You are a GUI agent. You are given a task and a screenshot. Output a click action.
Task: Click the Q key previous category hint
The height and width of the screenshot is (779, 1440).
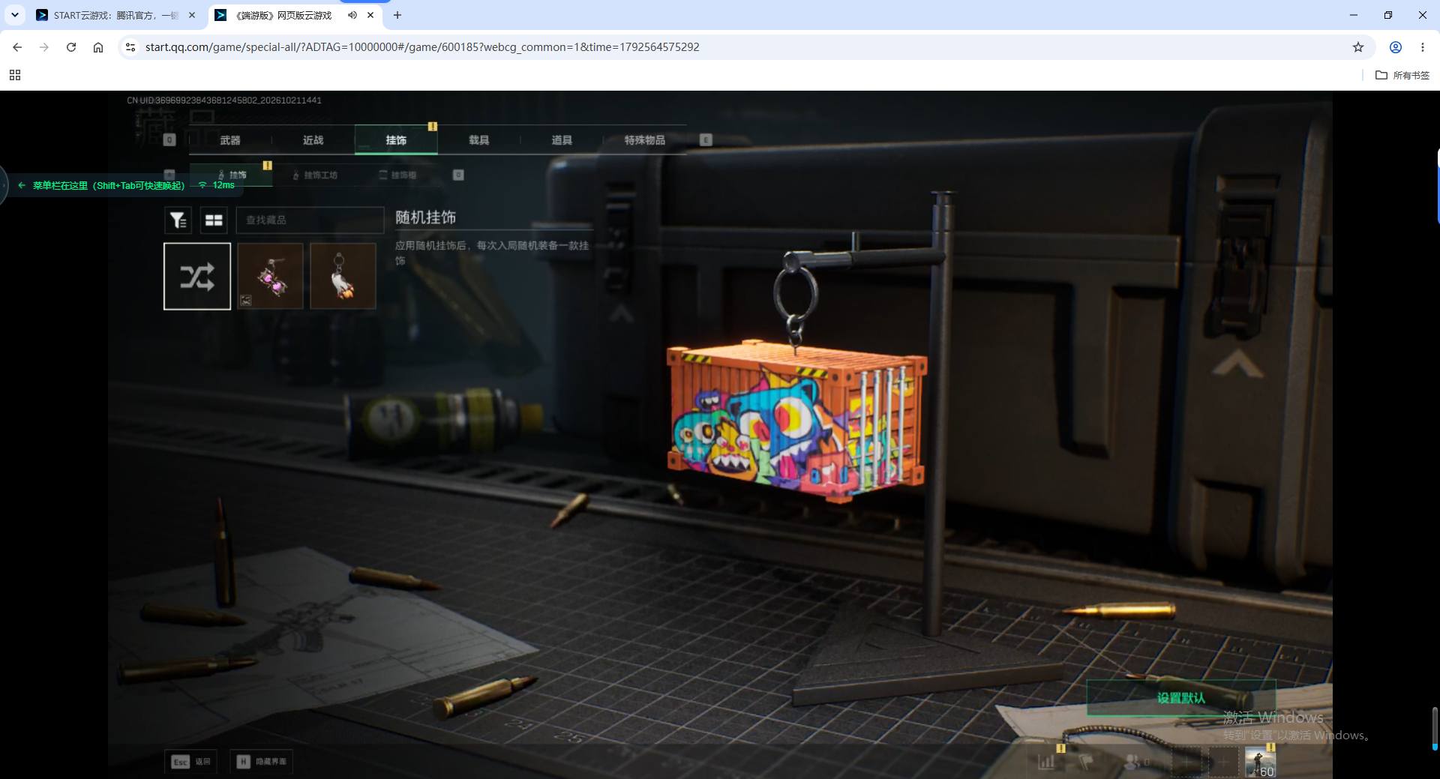(x=169, y=140)
